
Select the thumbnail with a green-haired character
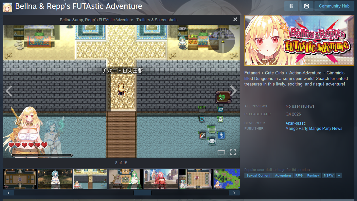click(x=125, y=179)
